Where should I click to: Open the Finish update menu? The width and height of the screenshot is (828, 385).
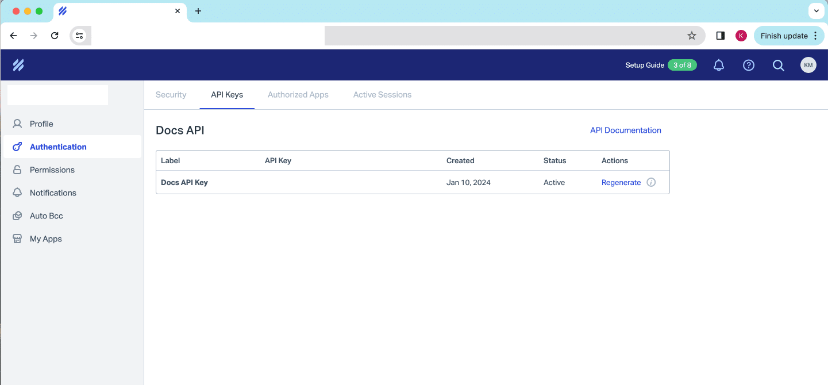(788, 36)
